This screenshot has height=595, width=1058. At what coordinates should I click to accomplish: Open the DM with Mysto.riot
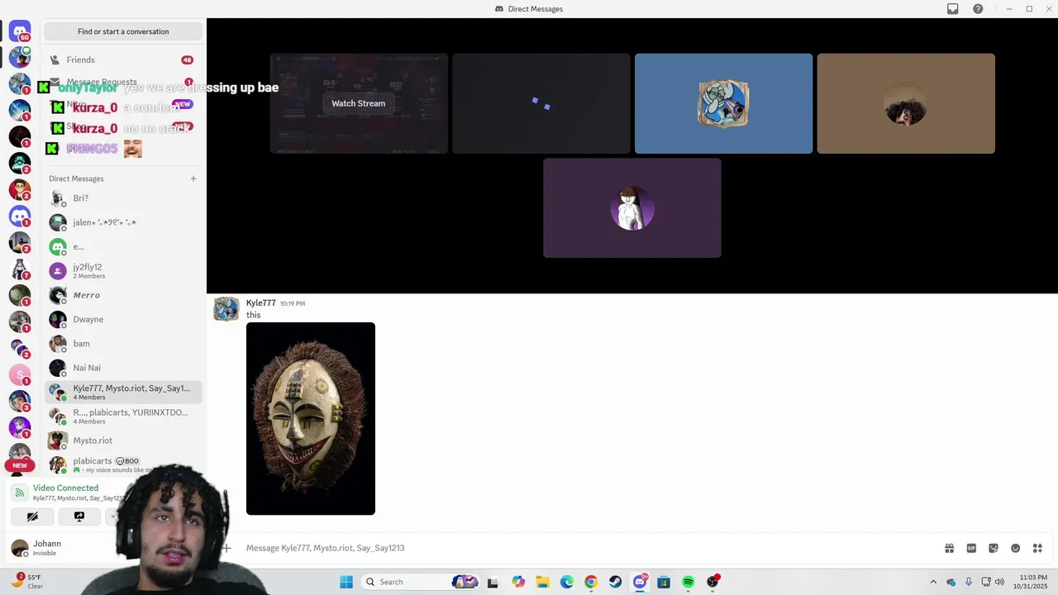123,440
